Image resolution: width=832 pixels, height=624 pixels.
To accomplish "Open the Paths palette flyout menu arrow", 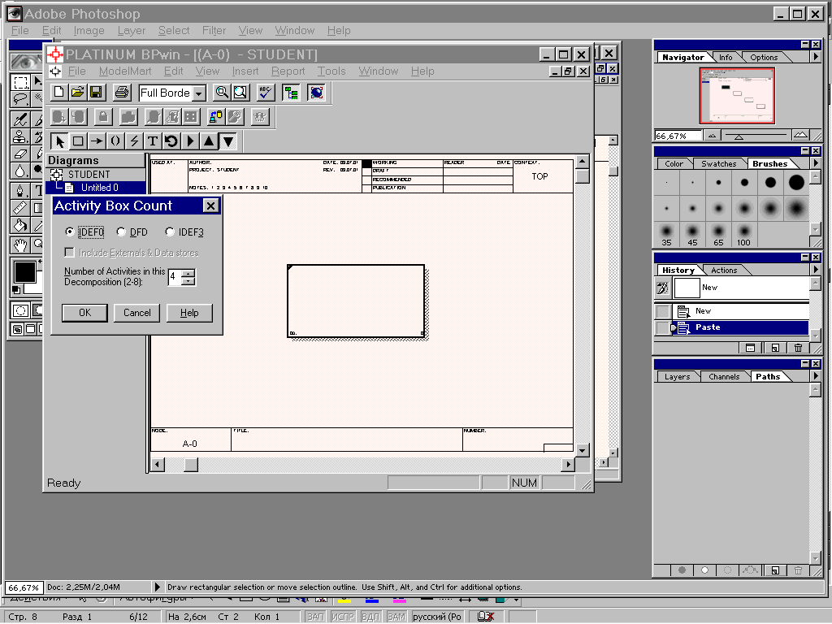I will (x=816, y=376).
